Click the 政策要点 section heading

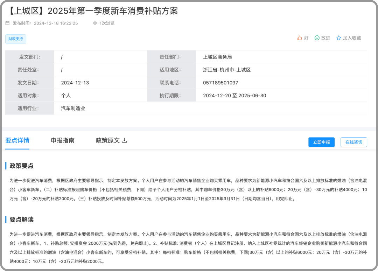(x=21, y=166)
